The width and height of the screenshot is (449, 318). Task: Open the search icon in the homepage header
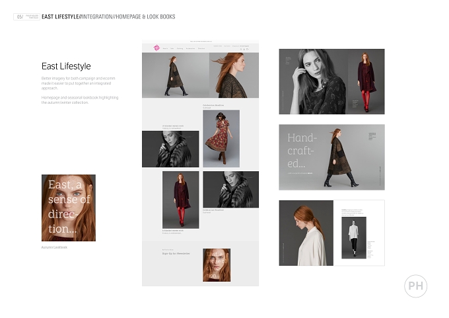[241, 50]
